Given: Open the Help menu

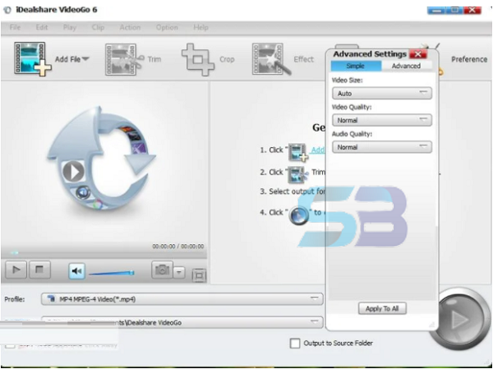Looking at the screenshot, I should click(200, 27).
